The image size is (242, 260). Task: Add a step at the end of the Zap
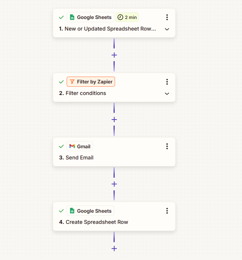pyautogui.click(x=114, y=248)
